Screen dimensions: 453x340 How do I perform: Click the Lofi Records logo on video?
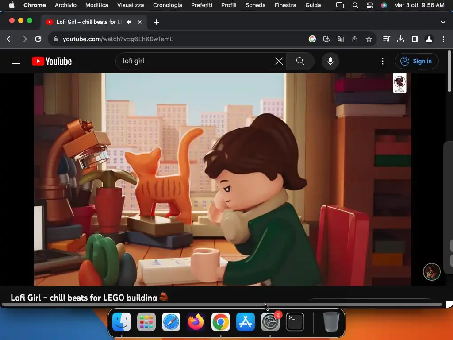399,83
